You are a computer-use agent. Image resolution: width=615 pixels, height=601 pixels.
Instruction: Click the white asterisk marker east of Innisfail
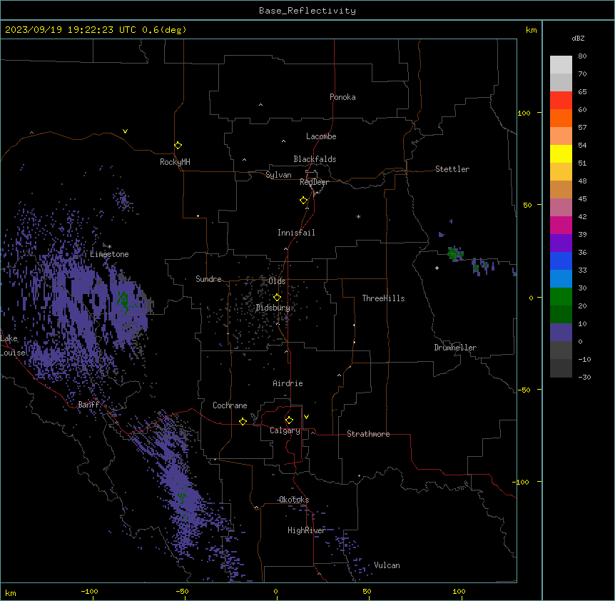358,216
